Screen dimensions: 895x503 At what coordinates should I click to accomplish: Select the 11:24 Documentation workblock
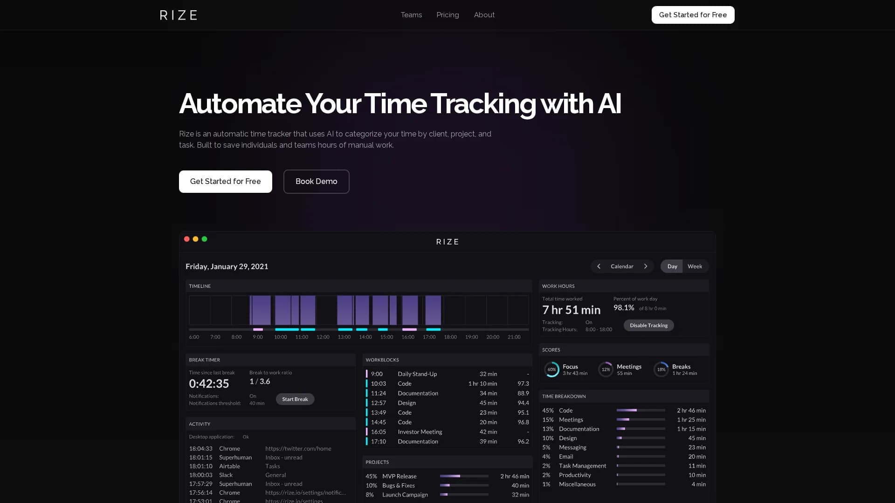point(447,394)
